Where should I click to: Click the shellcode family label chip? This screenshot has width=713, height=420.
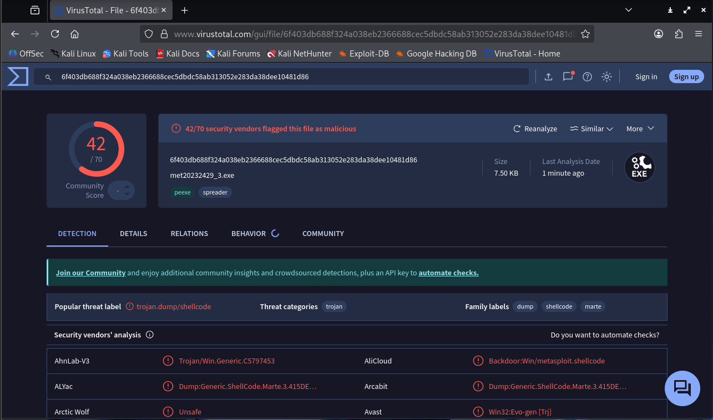click(559, 306)
